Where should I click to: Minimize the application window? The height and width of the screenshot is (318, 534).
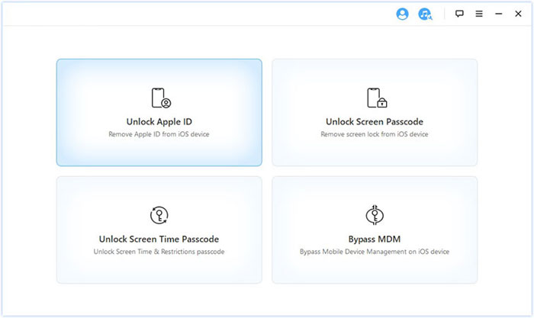tap(499, 14)
